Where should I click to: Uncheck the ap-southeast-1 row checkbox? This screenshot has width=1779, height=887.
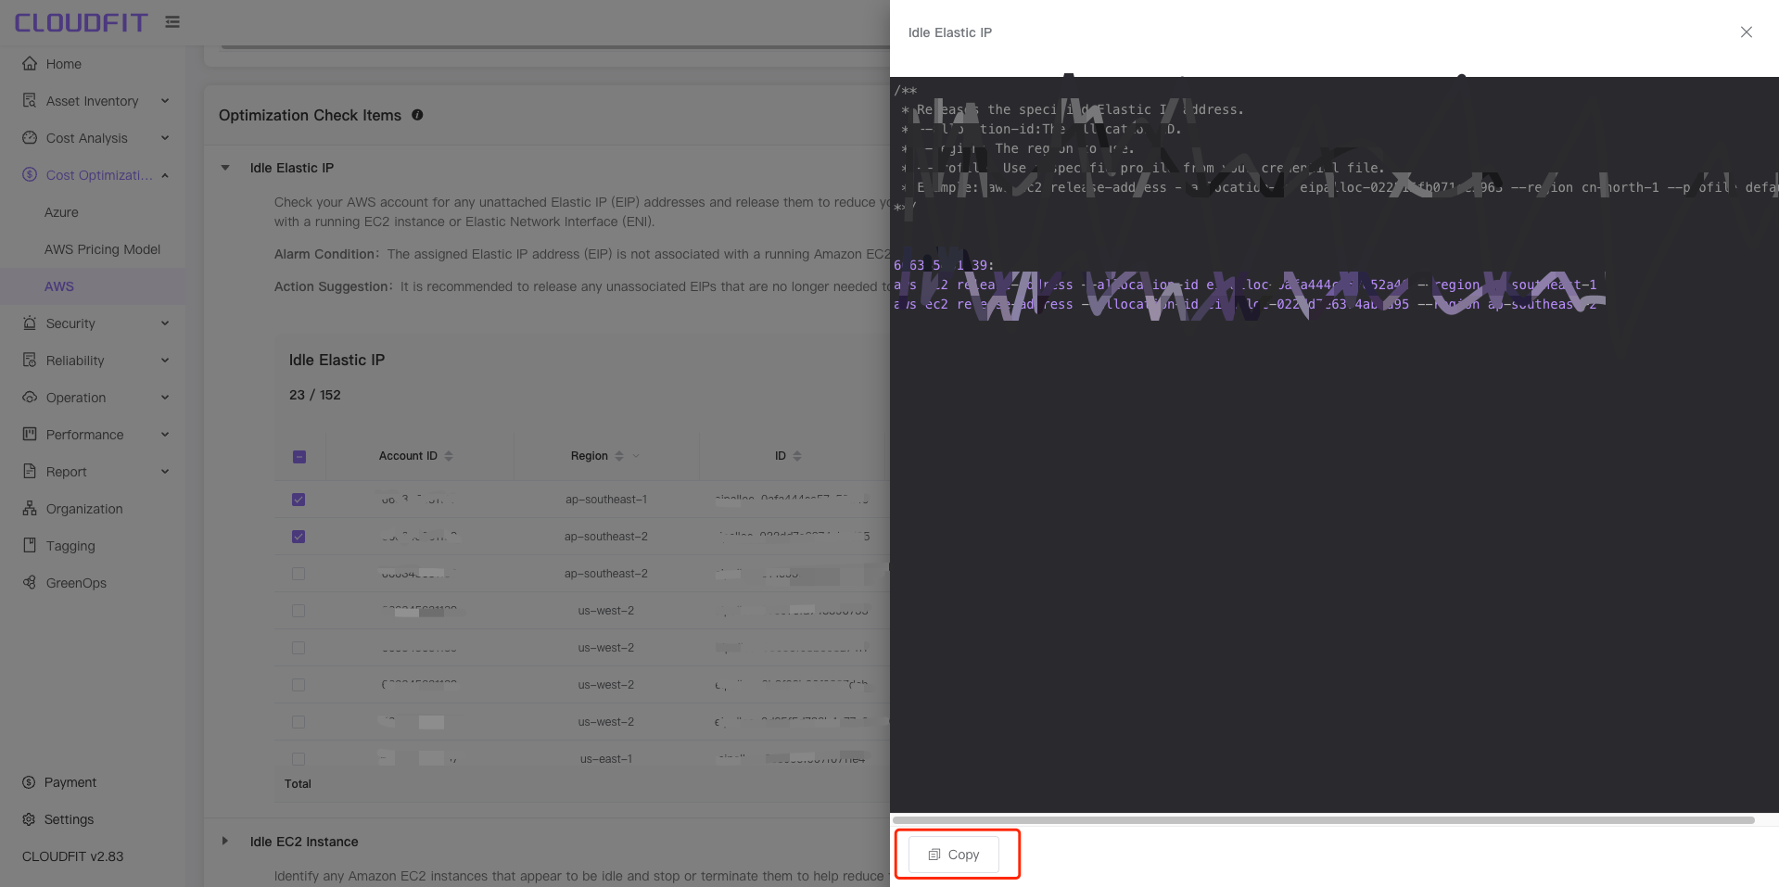click(299, 500)
